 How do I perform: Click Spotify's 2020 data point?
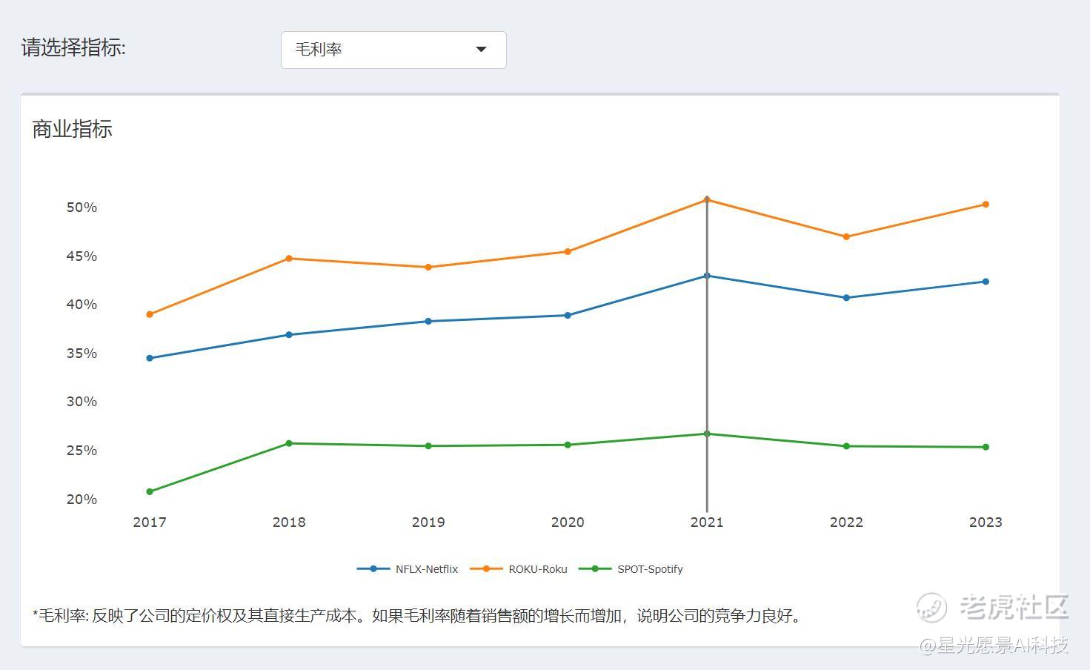click(568, 445)
